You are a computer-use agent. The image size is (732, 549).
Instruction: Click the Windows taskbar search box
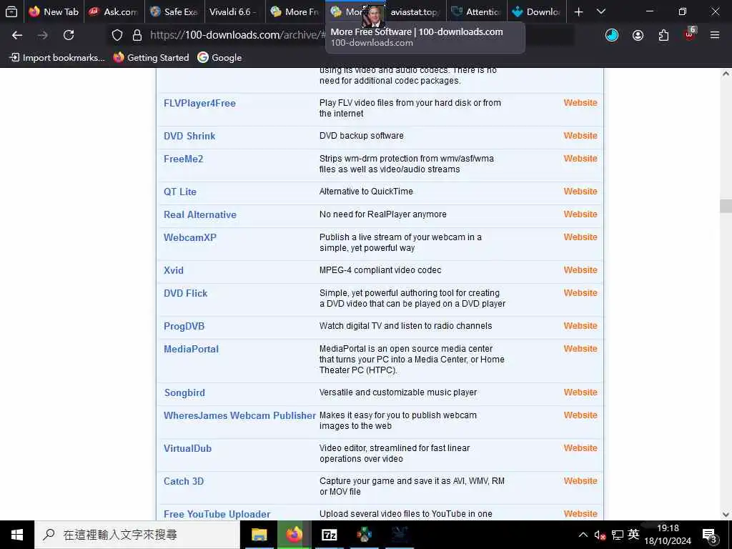click(x=137, y=535)
